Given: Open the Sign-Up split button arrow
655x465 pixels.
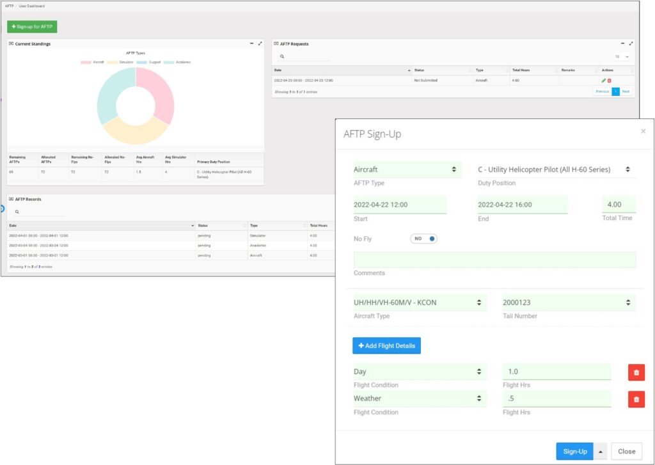Looking at the screenshot, I should [600, 451].
